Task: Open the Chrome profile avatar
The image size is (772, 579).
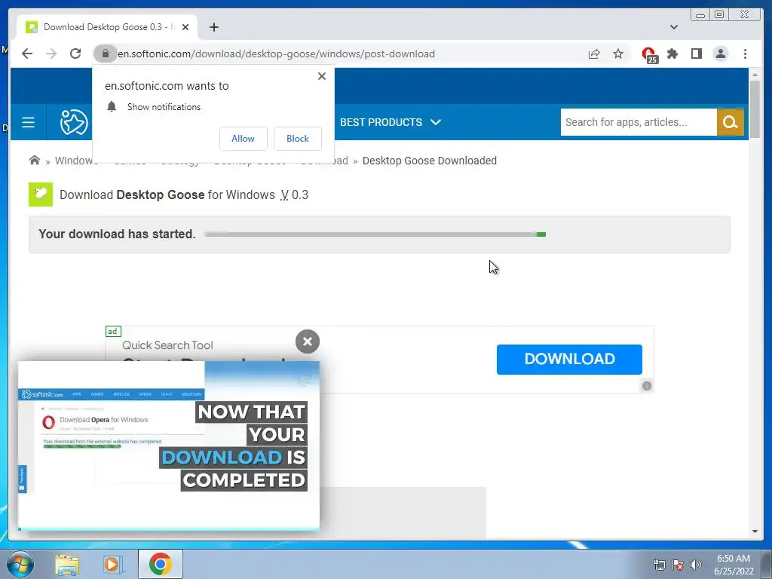Action: 721,54
